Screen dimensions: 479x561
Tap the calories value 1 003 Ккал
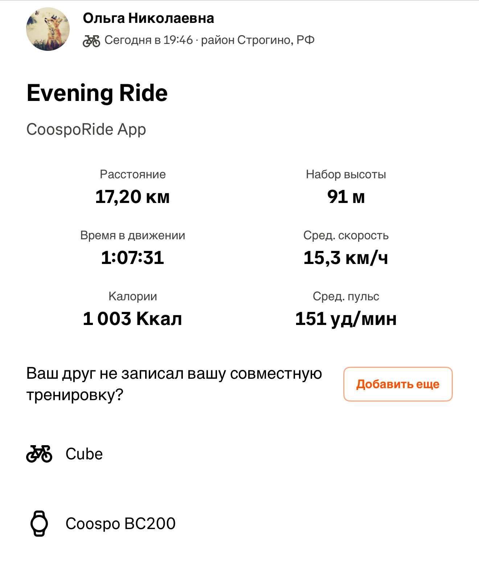tap(132, 318)
